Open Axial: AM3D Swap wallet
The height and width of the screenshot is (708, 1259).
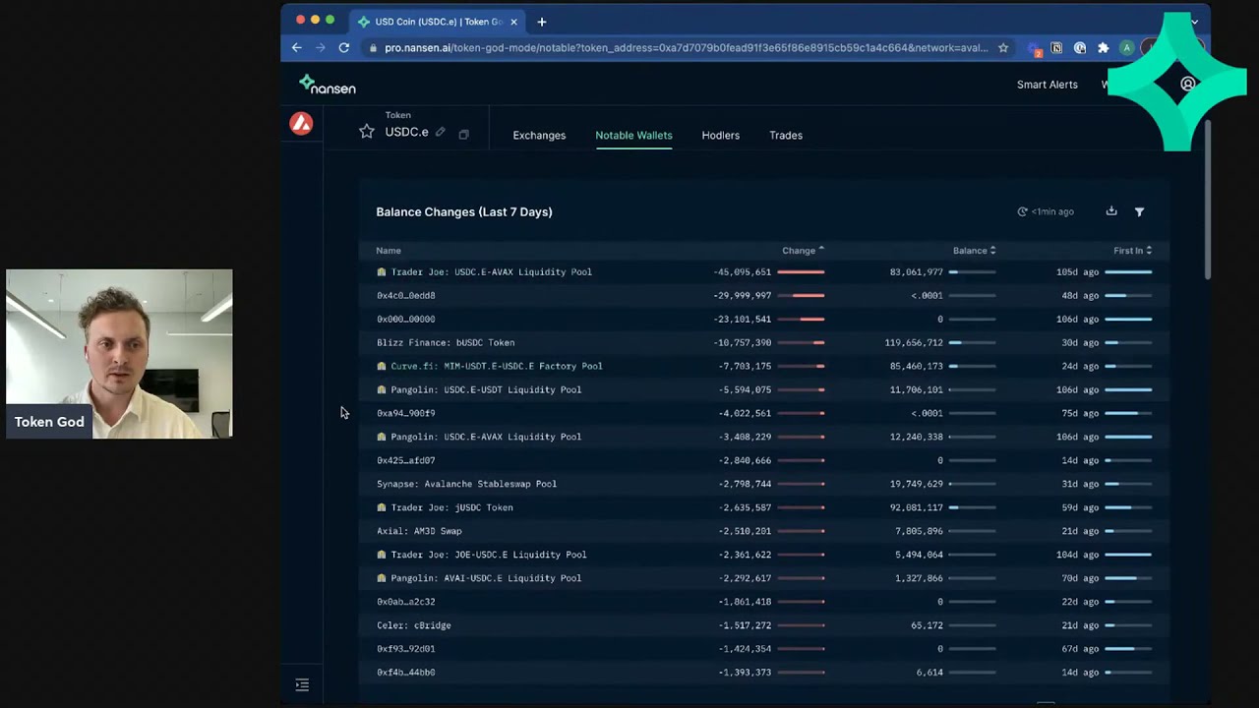419,532
